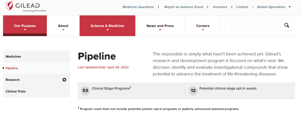Image resolution: width=301 pixels, height=113 pixels.
Task: Open the Science & Medicine menu
Action: click(107, 26)
